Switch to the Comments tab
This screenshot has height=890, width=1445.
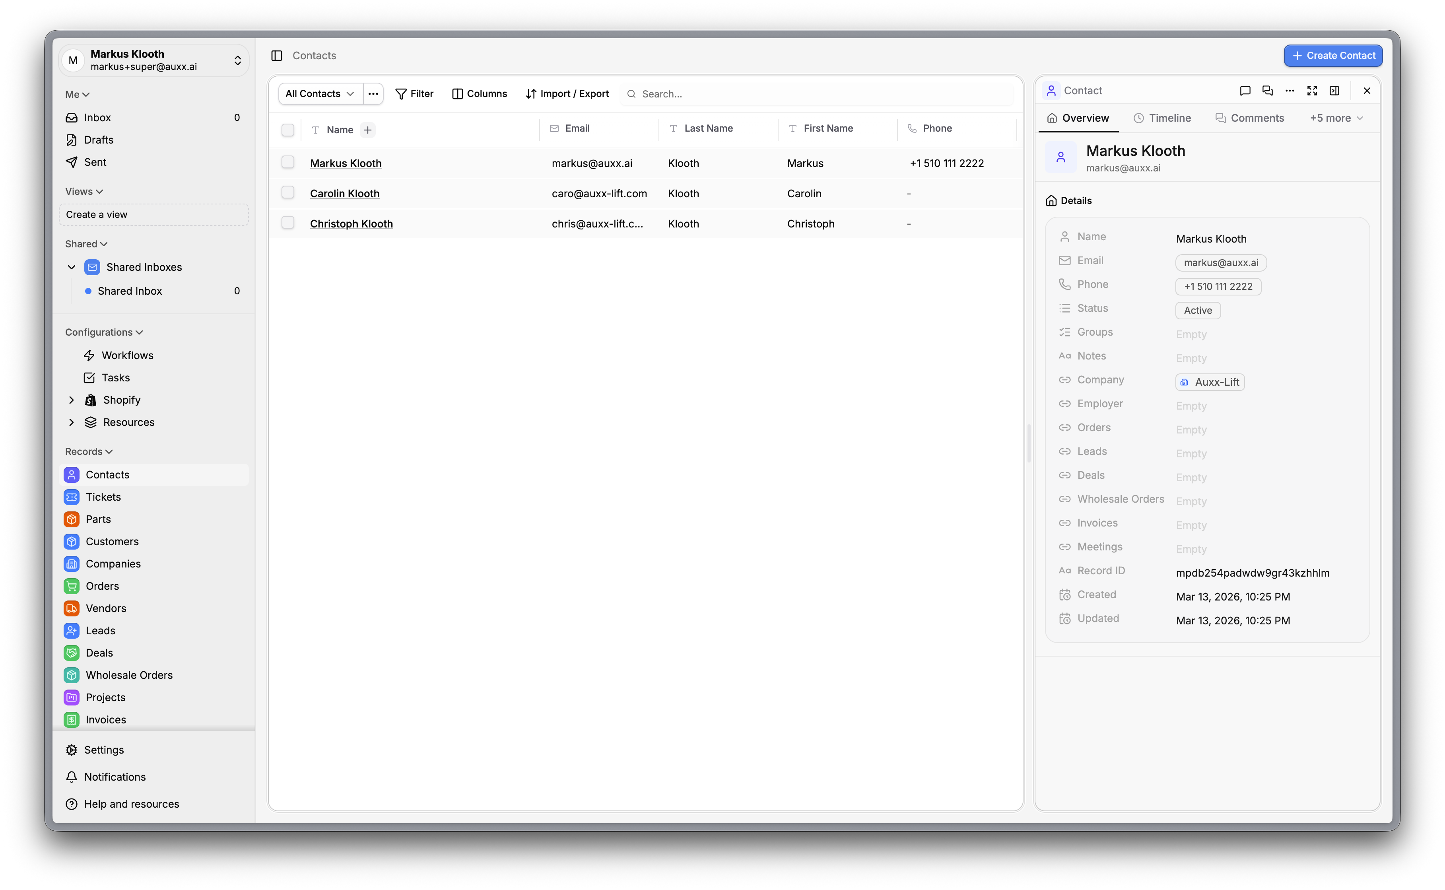click(1250, 118)
